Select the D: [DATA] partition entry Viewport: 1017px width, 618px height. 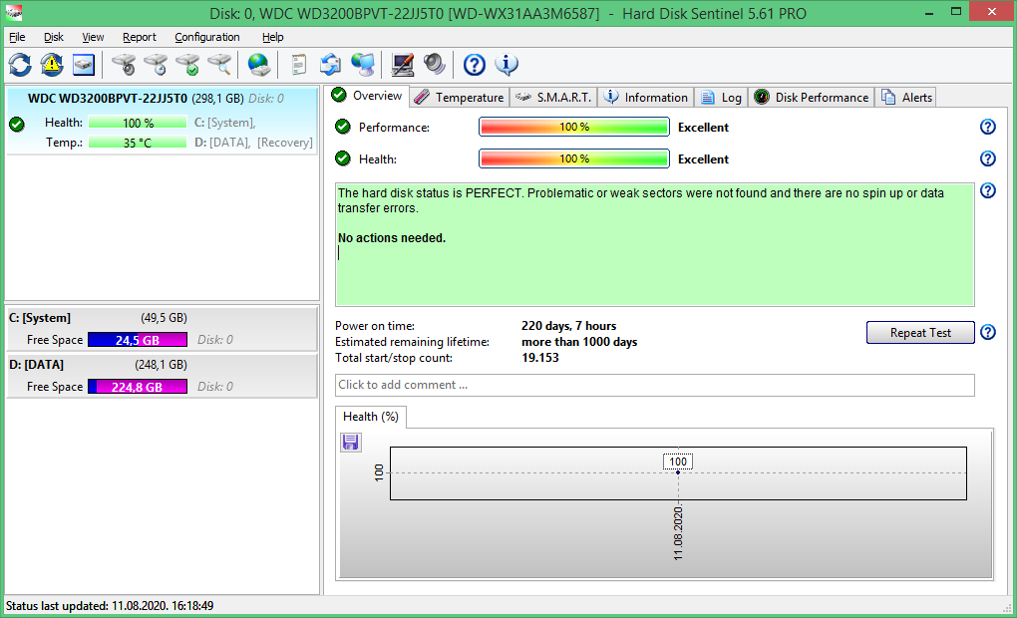coord(162,375)
